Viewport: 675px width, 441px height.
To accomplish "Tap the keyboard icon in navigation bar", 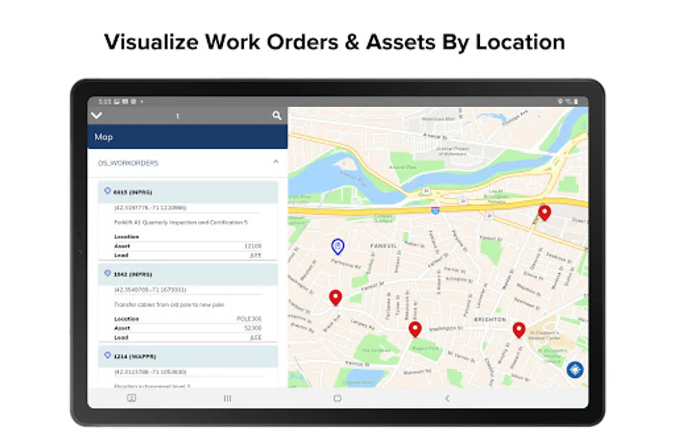I will click(131, 398).
